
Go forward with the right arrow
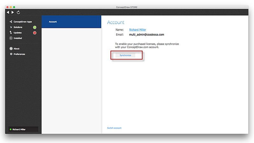click(13, 12)
